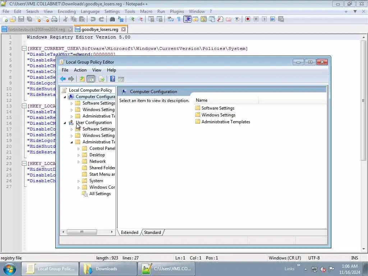
Task: Click Save recorded macro icon
Action: [281, 19]
